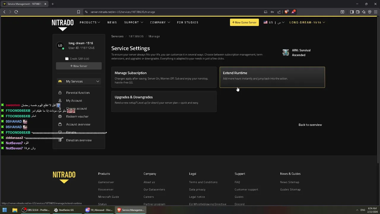The height and width of the screenshot is (214, 380).
Task: Click the install app icon in the address bar
Action: (x=265, y=12)
